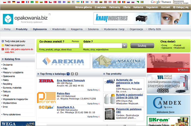Click the white bottles product thumbnail
The width and height of the screenshot is (191, 126).
[110, 99]
